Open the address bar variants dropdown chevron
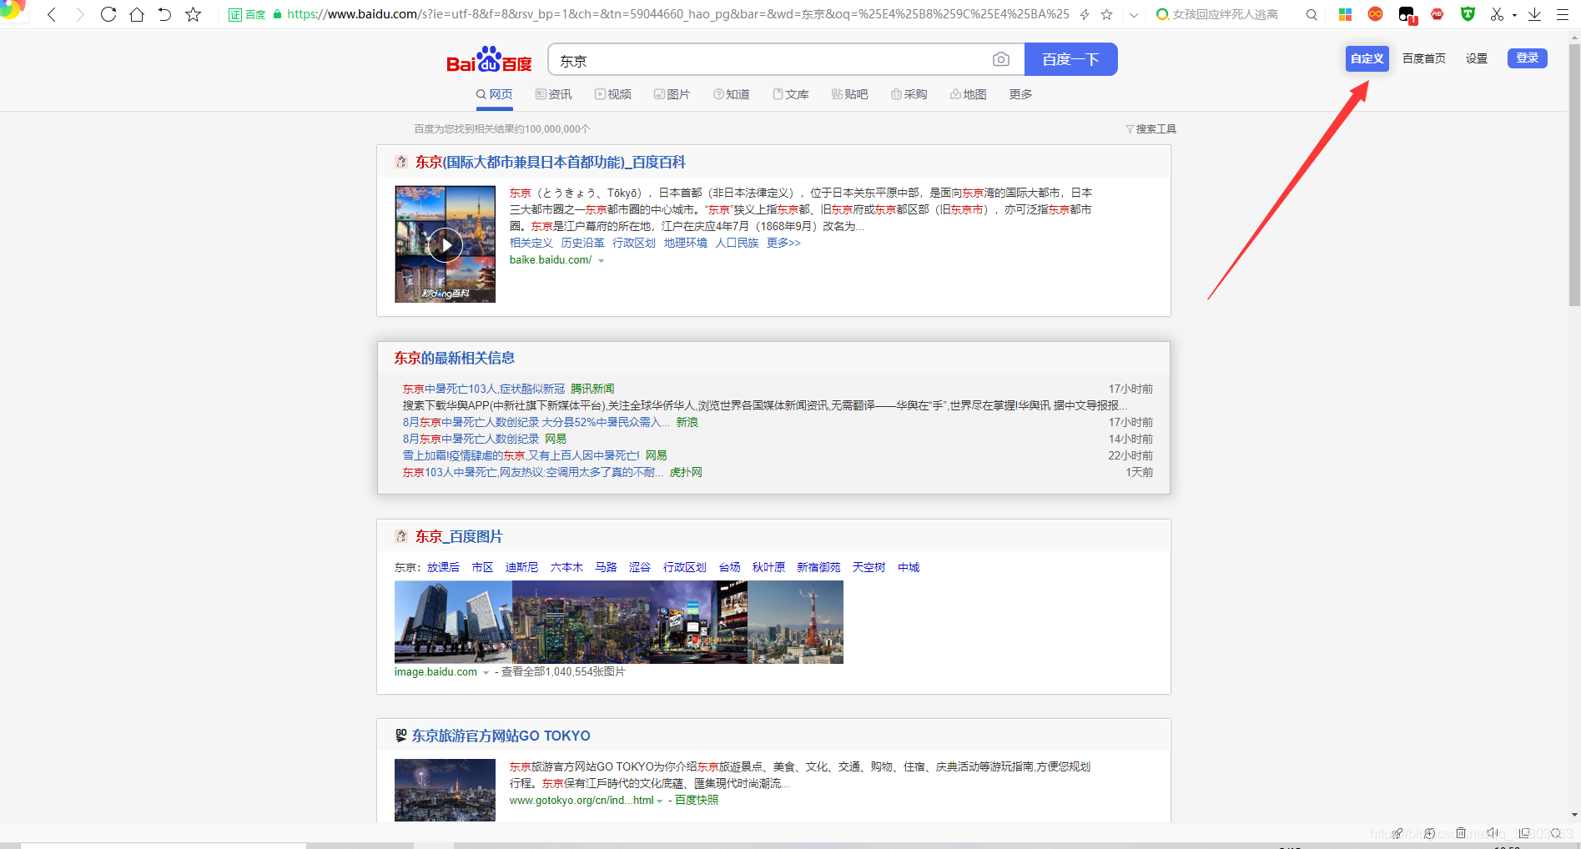This screenshot has height=849, width=1581. tap(1133, 14)
